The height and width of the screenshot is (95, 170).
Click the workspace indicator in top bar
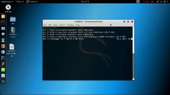(138, 2)
